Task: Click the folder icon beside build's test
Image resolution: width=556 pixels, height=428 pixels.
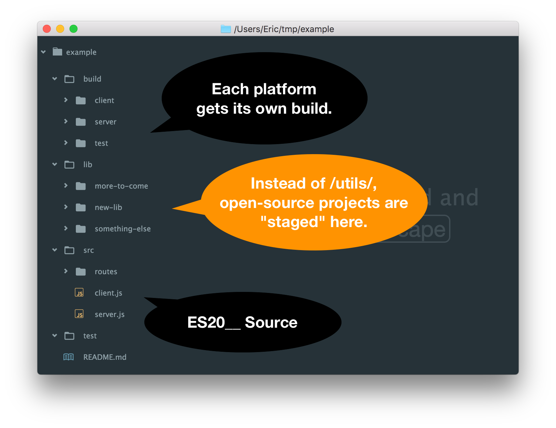Action: [x=81, y=143]
